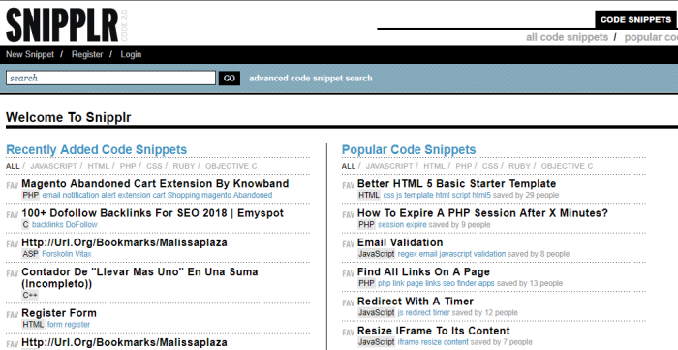Click the GO search button

coord(230,79)
